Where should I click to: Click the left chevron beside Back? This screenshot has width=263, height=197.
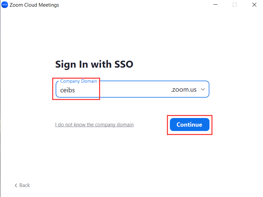click(x=16, y=185)
